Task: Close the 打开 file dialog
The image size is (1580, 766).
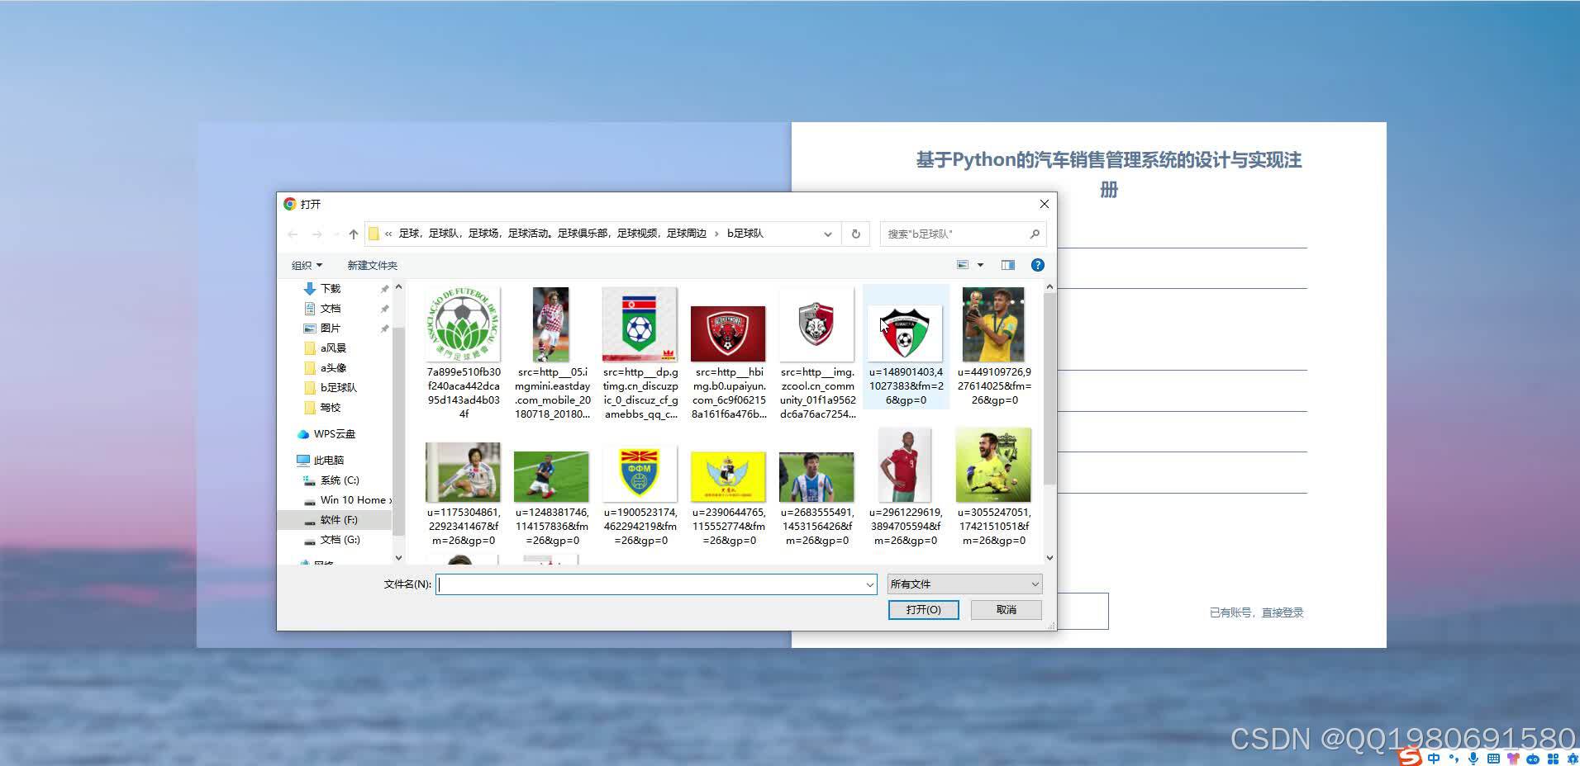Action: 1044,204
